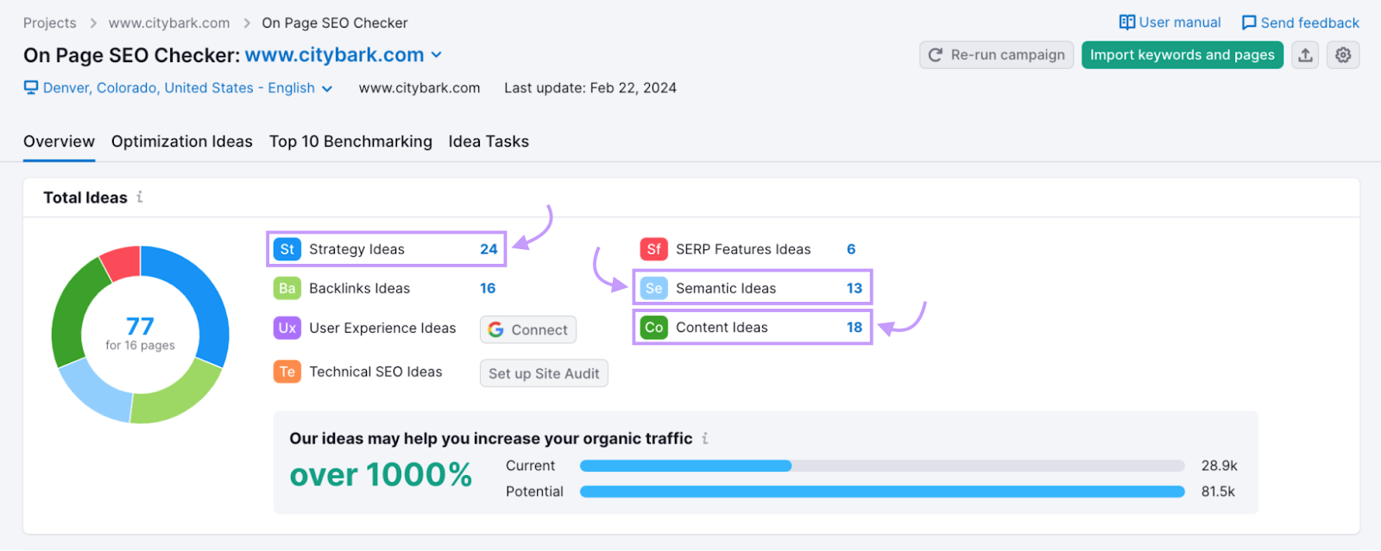Click the Semantic Ideas 'Se' icon
This screenshot has width=1381, height=551.
click(653, 289)
